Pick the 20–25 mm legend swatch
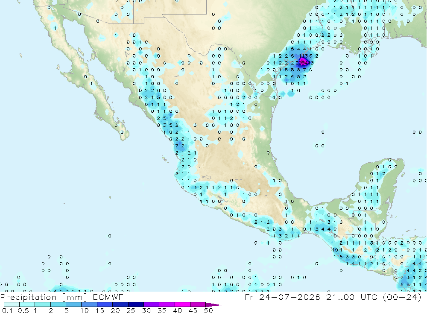 120,304
